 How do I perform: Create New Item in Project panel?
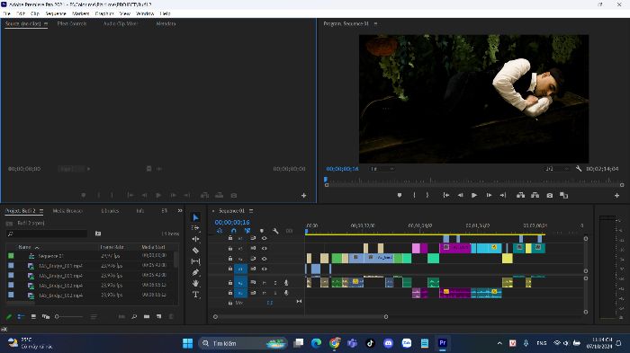159,317
